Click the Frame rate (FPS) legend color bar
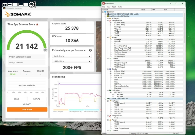This screenshot has height=135, width=195. (x=61, y=110)
